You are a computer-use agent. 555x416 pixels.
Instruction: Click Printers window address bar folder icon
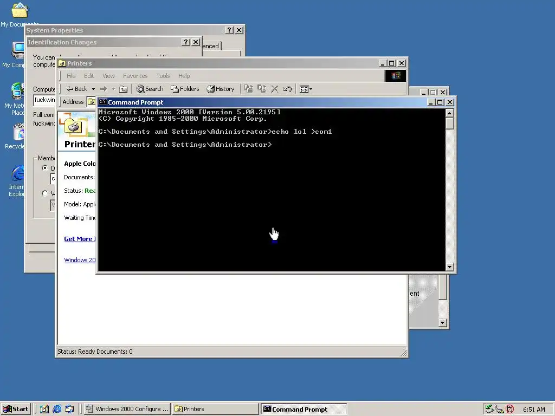point(91,102)
